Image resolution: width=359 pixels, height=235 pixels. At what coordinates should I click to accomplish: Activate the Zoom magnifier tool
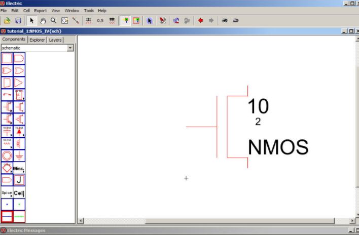tap(53, 21)
